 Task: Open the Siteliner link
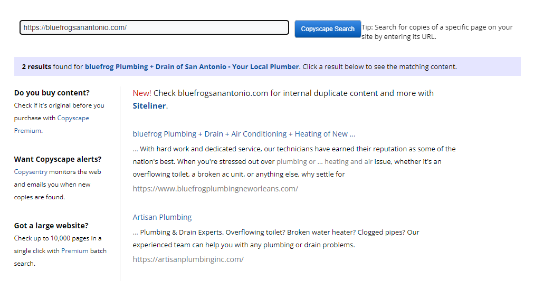point(150,106)
